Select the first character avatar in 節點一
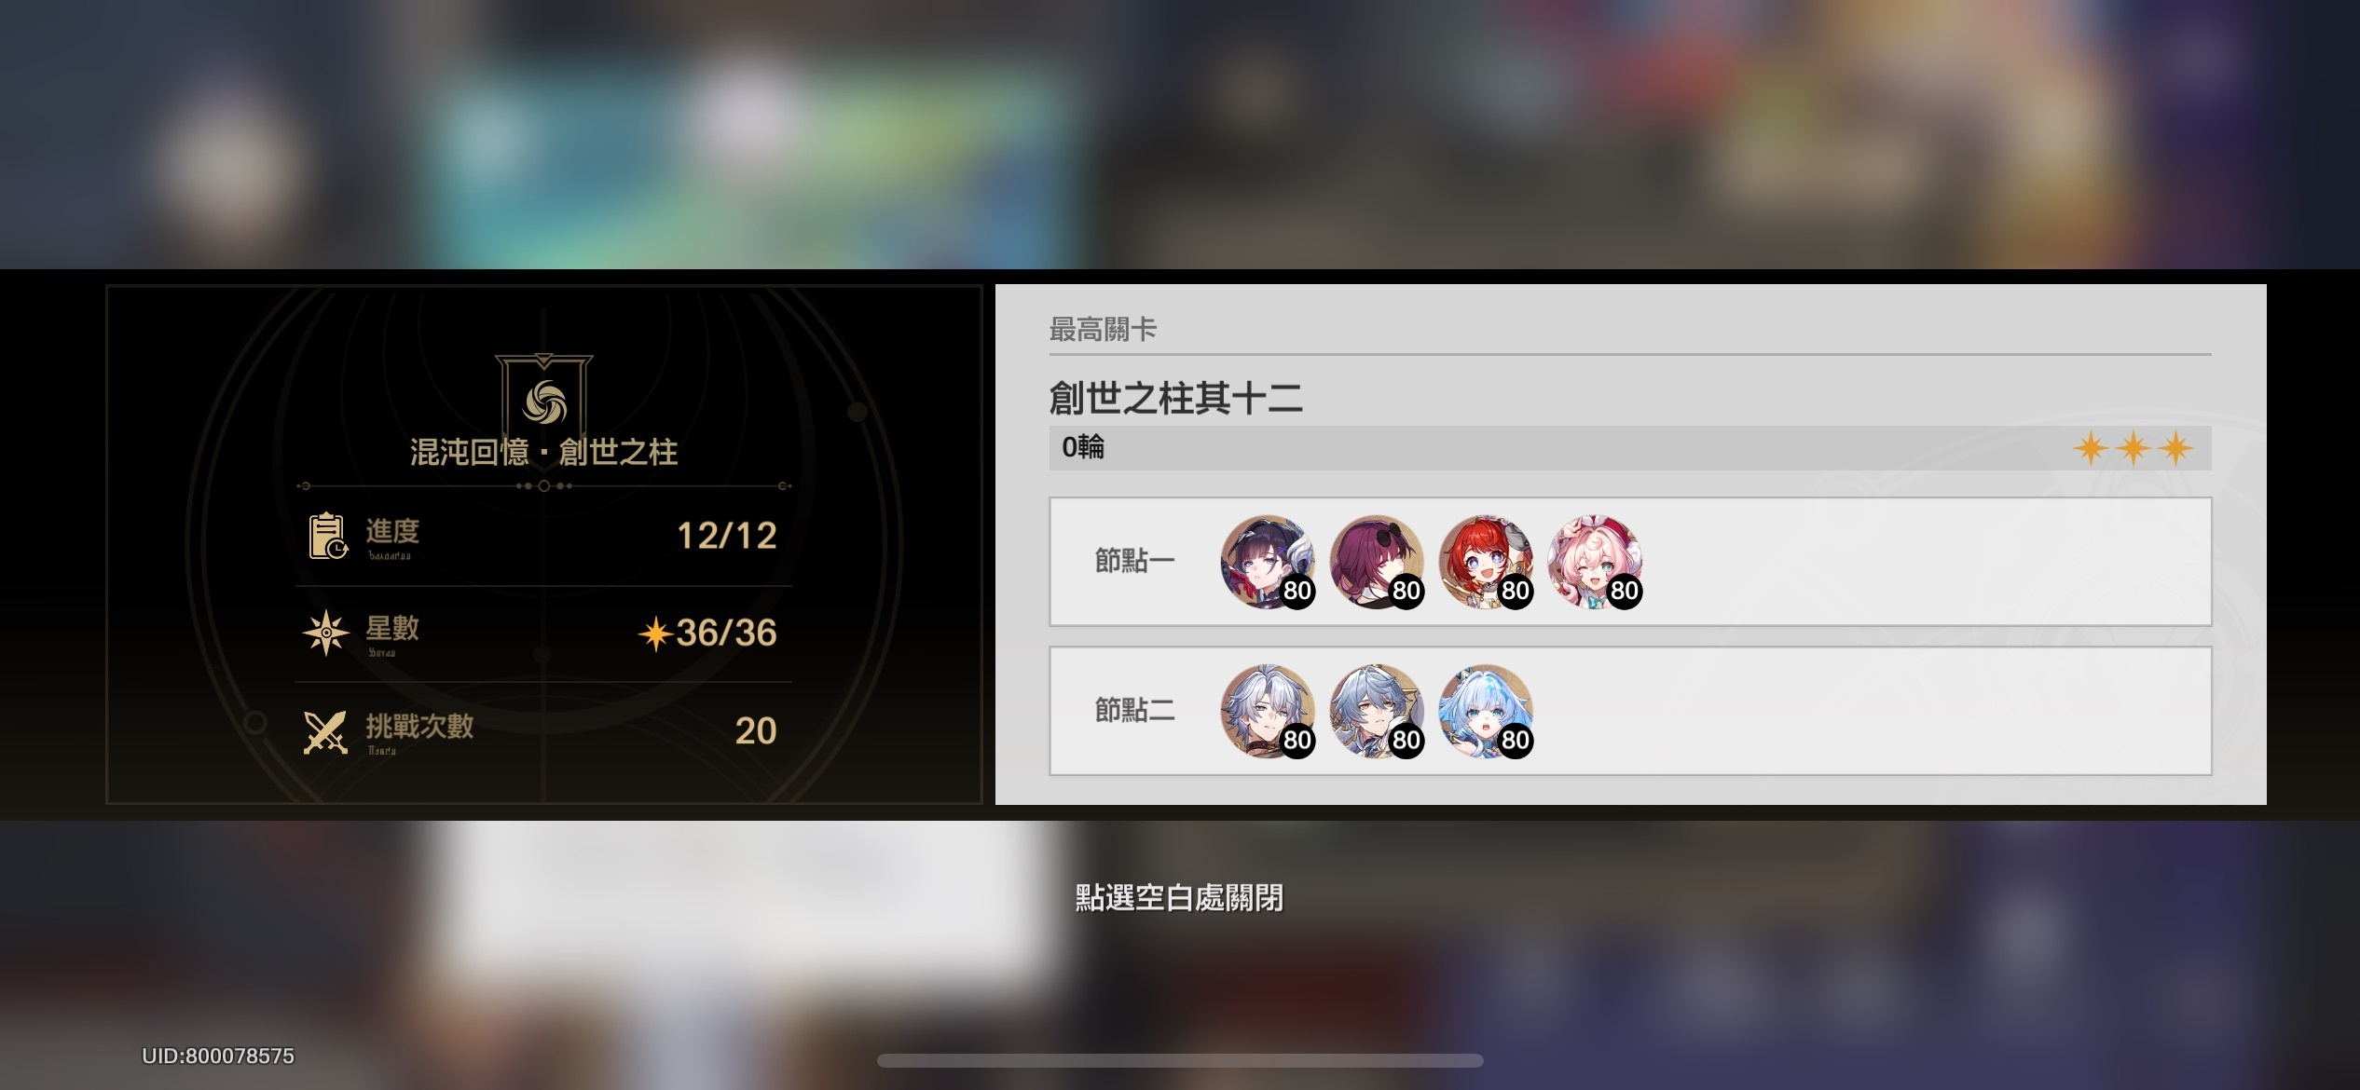The image size is (2360, 1090). (1268, 562)
